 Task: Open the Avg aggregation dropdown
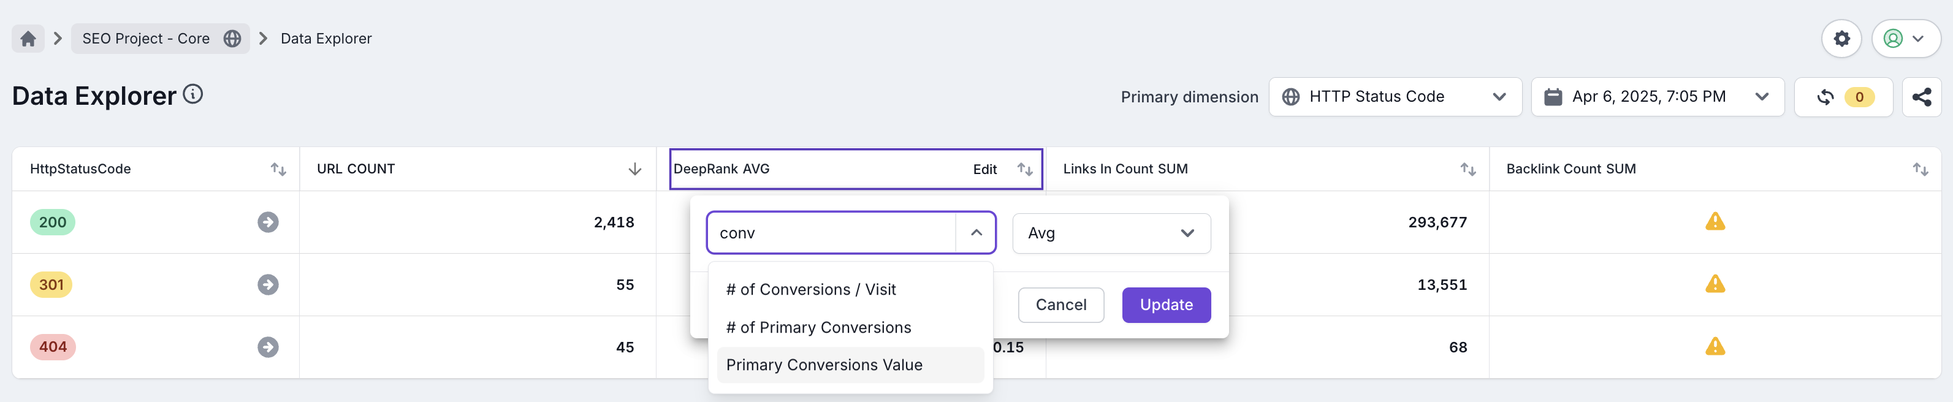coord(1111,233)
